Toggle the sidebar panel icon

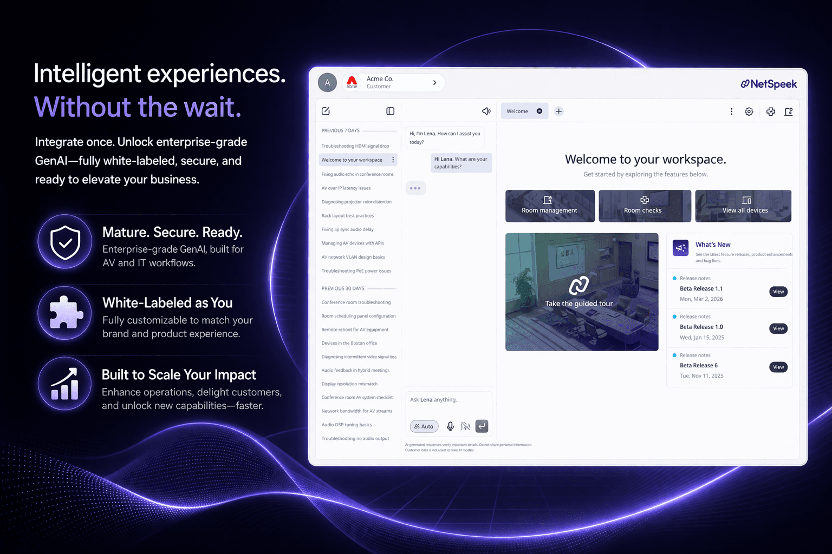tap(390, 111)
